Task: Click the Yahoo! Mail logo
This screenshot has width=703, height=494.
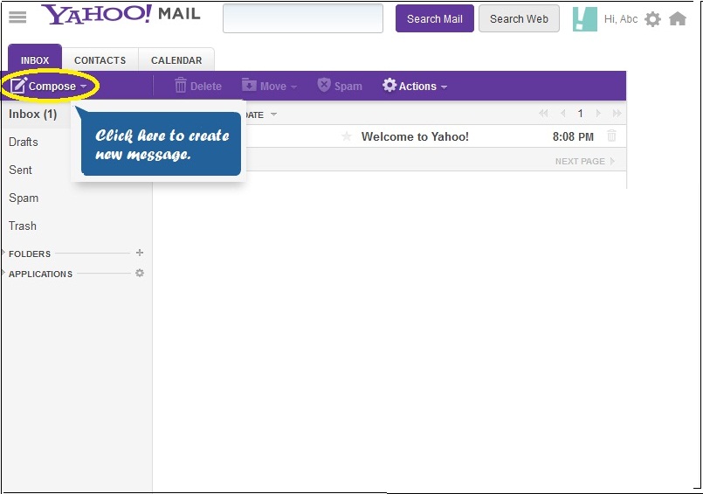Action: [x=121, y=15]
